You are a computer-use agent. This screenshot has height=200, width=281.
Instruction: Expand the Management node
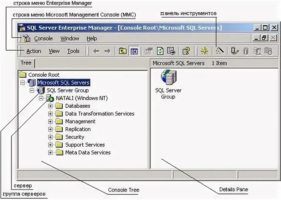click(50, 122)
